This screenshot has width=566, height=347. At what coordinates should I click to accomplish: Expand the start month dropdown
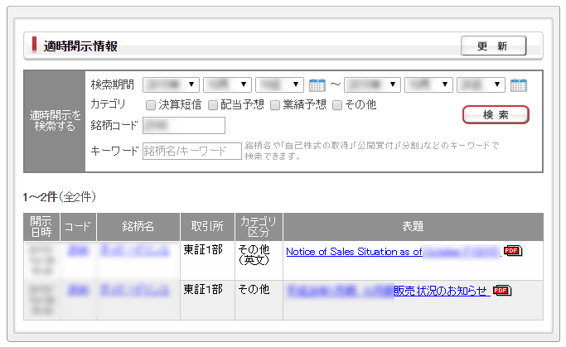(227, 84)
